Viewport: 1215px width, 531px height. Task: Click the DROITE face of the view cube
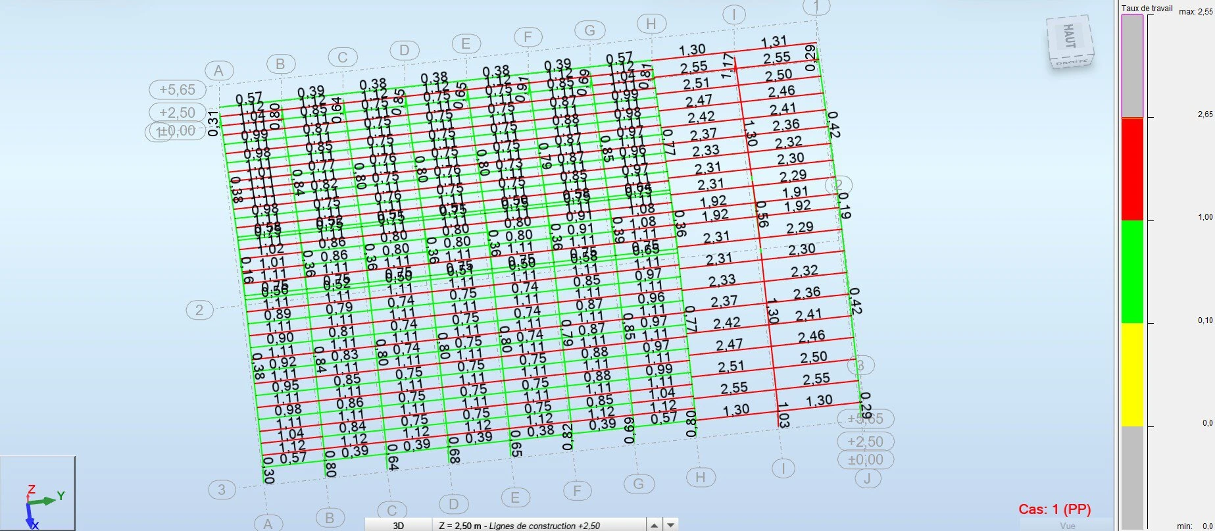click(1073, 63)
